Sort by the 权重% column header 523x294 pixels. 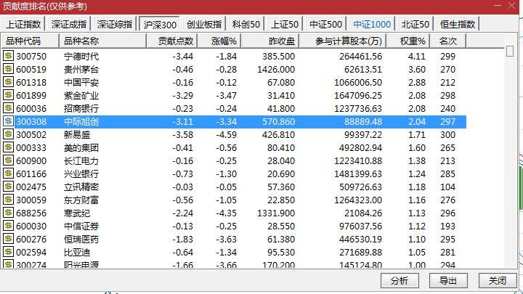[x=408, y=41]
